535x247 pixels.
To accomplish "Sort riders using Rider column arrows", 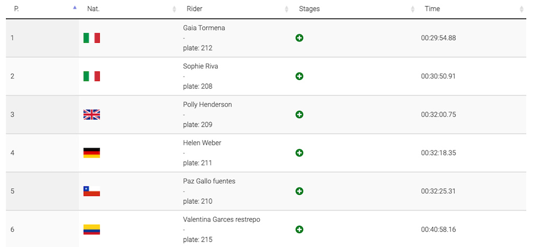I will click(x=287, y=9).
